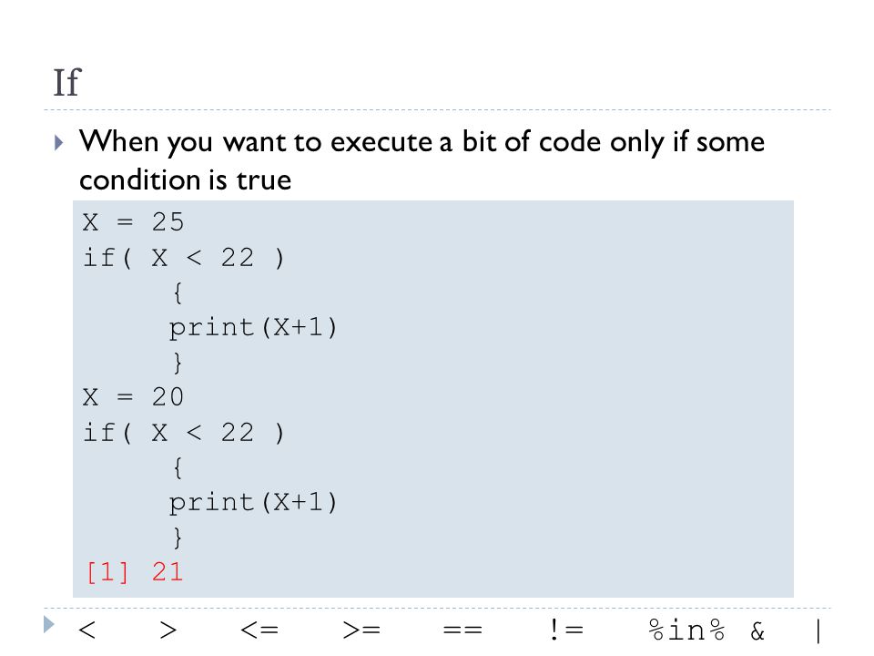This screenshot has width=874, height=656.
Task: Click the greater-than '>' operator at bottom
Action: [168, 630]
